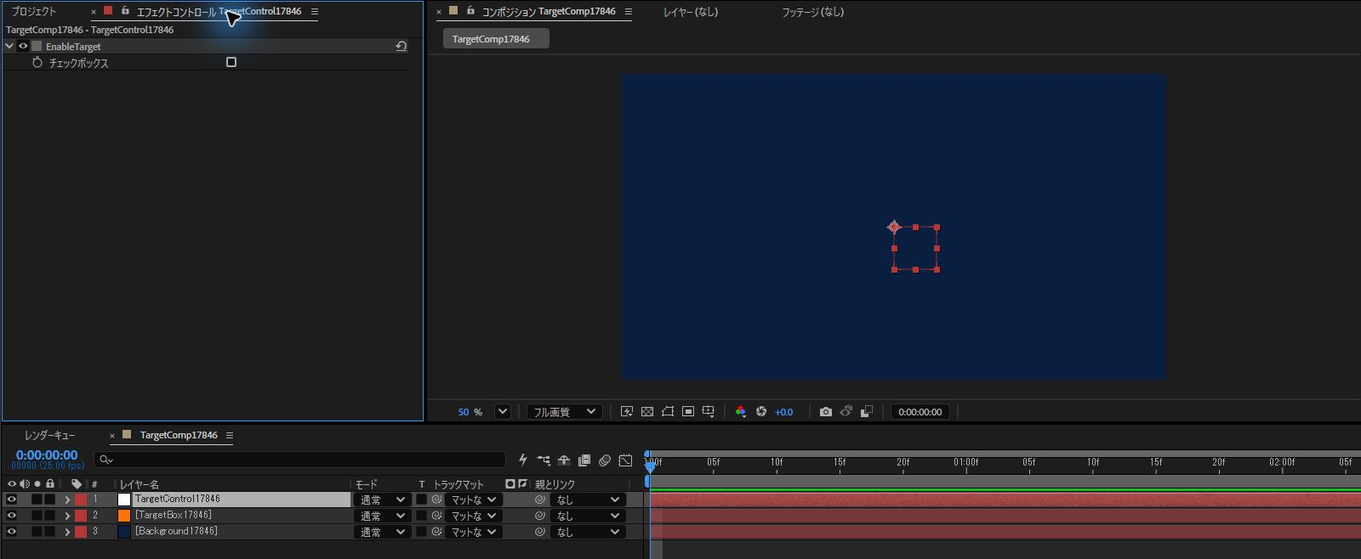Expand the TargetBox17846 layer properties
The image size is (1361, 559).
67,516
